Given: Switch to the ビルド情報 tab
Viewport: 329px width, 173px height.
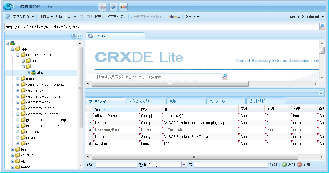Looking at the screenshot, I should tap(266, 101).
